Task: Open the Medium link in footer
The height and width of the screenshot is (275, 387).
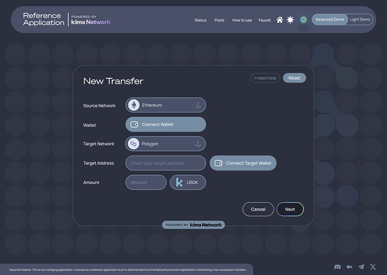Action: 349,267
